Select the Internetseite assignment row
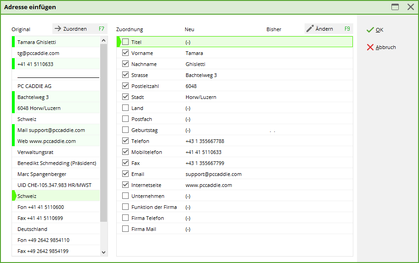419x263 pixels. [146, 185]
